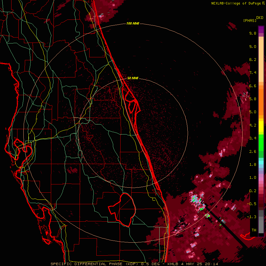This screenshot has height=266, width=266.
Task: Click the -0.5 value on color scale
Action: click(252, 204)
